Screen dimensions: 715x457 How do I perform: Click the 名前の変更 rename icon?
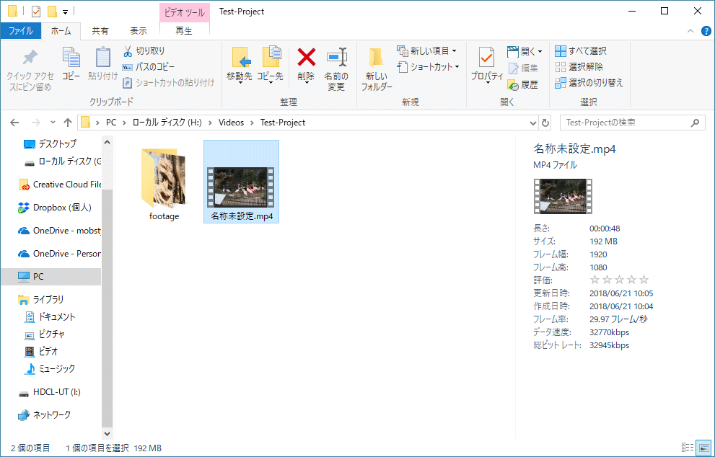(337, 58)
